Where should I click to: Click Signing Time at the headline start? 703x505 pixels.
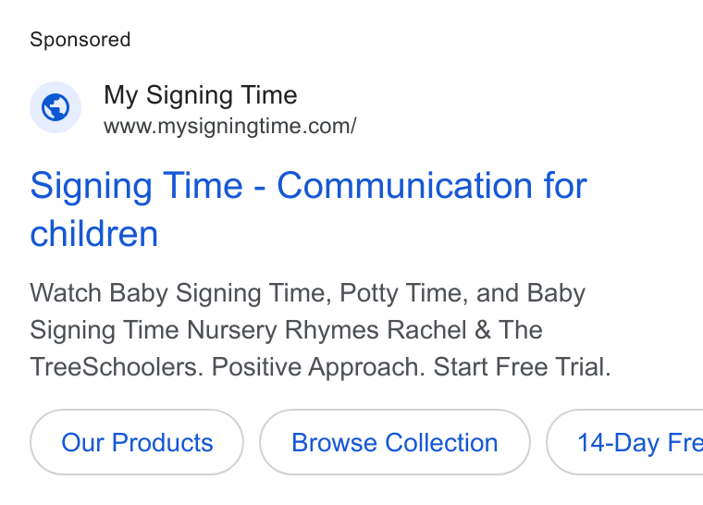click(x=137, y=186)
